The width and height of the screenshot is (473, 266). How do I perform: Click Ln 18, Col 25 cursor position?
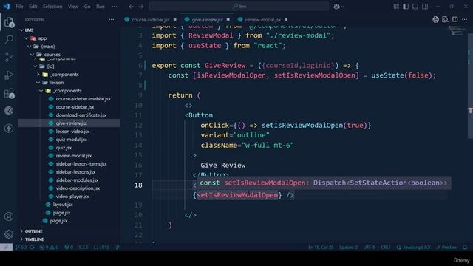coord(321,248)
